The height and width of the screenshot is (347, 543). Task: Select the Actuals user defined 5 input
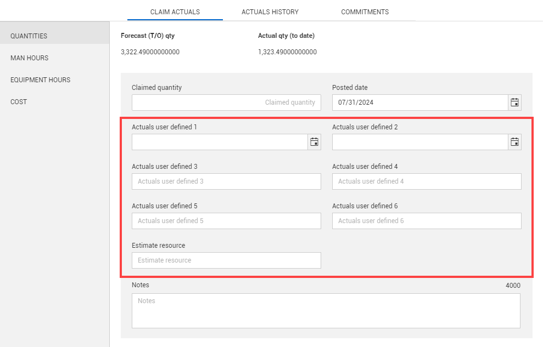tap(226, 221)
